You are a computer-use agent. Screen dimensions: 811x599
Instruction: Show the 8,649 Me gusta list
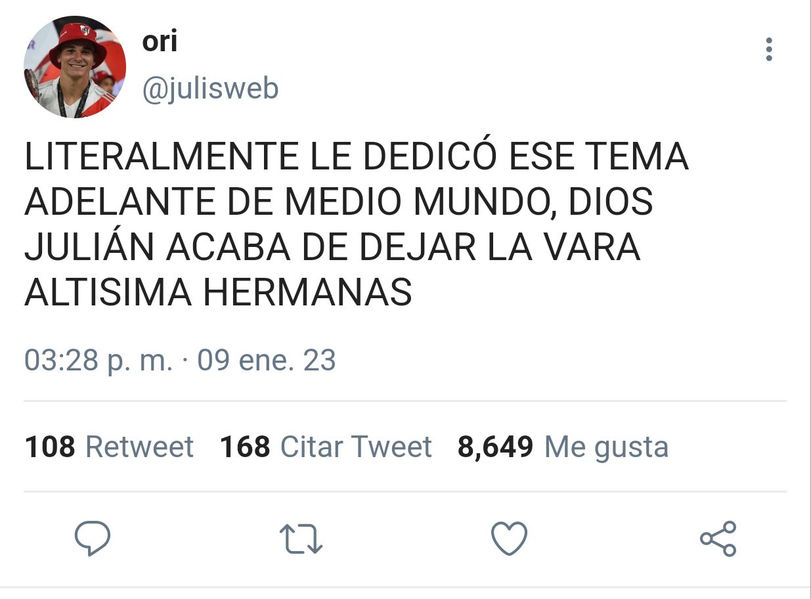[563, 447]
